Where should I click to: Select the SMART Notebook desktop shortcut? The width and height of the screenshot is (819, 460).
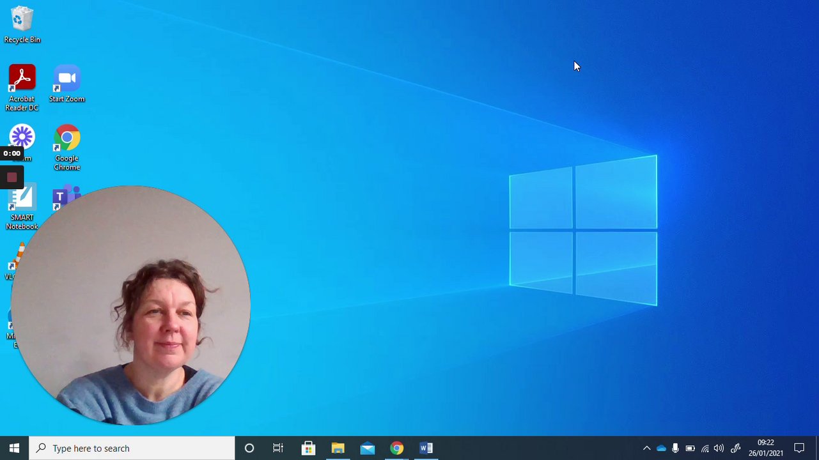click(22, 208)
